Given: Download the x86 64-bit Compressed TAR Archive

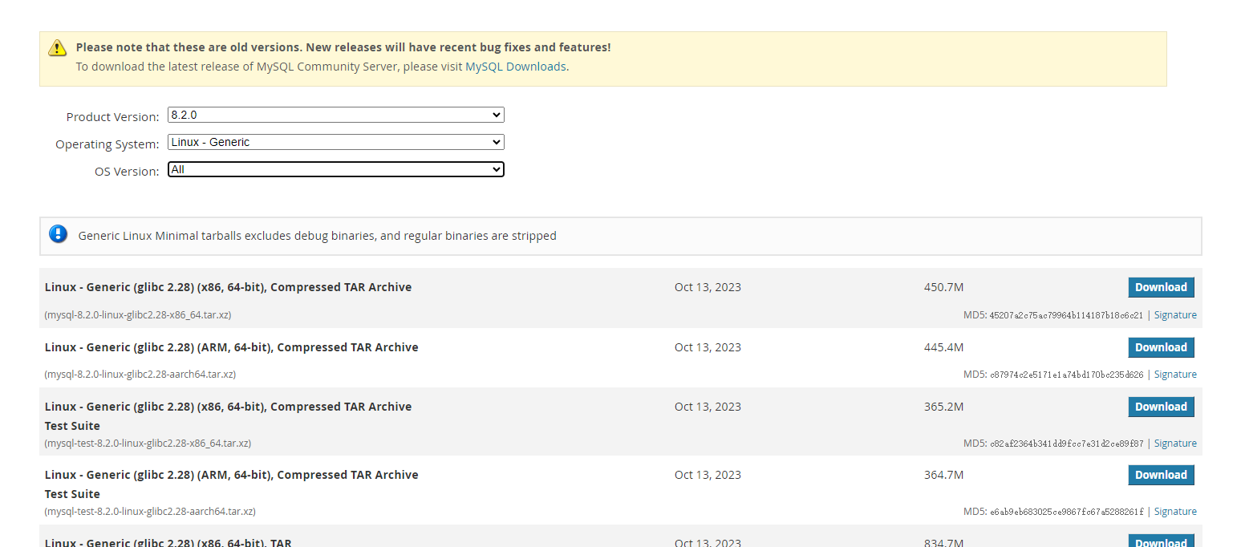Looking at the screenshot, I should pos(1161,288).
